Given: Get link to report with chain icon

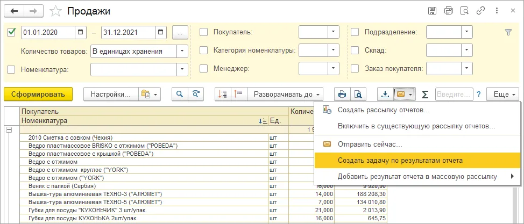Looking at the screenshot, I should [x=480, y=11].
